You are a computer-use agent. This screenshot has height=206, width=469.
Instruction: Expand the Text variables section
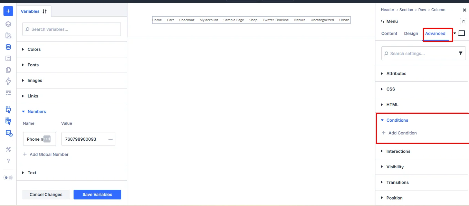pyautogui.click(x=72, y=173)
